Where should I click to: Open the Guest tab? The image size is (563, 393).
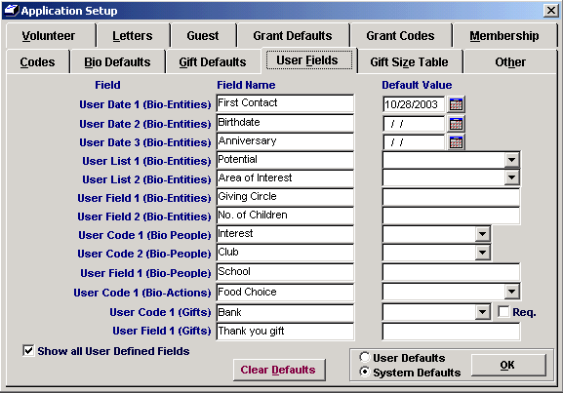point(203,36)
